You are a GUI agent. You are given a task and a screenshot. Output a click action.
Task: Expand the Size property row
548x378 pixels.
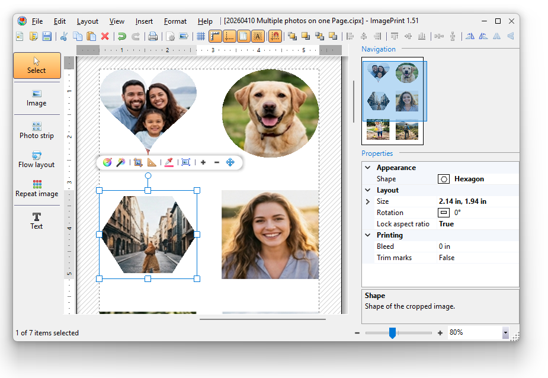click(368, 201)
